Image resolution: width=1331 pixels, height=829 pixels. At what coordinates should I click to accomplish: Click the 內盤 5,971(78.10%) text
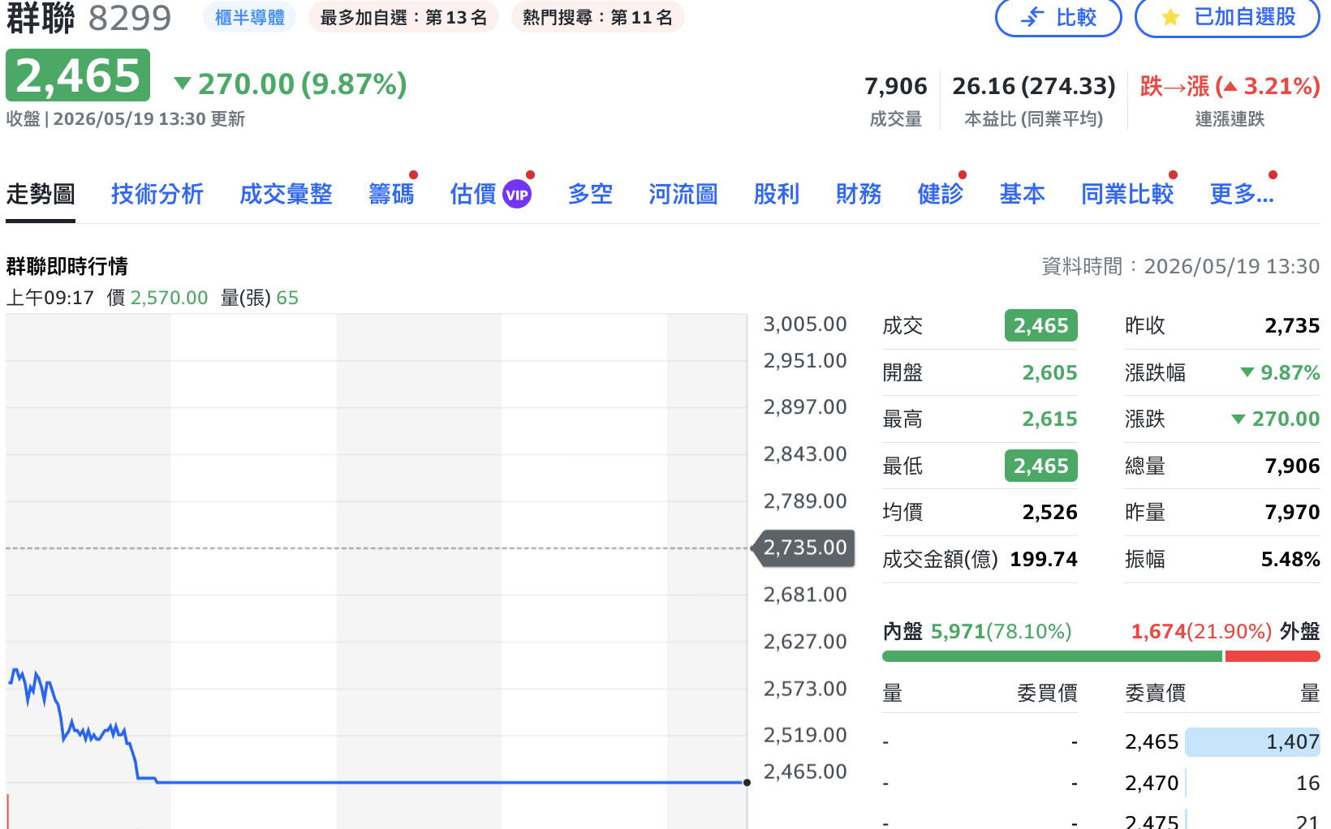(x=977, y=632)
